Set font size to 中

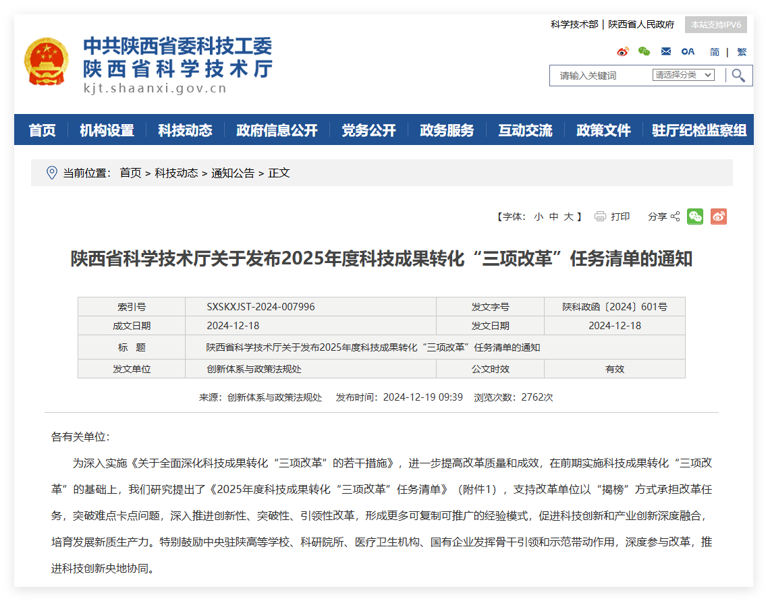click(x=553, y=217)
